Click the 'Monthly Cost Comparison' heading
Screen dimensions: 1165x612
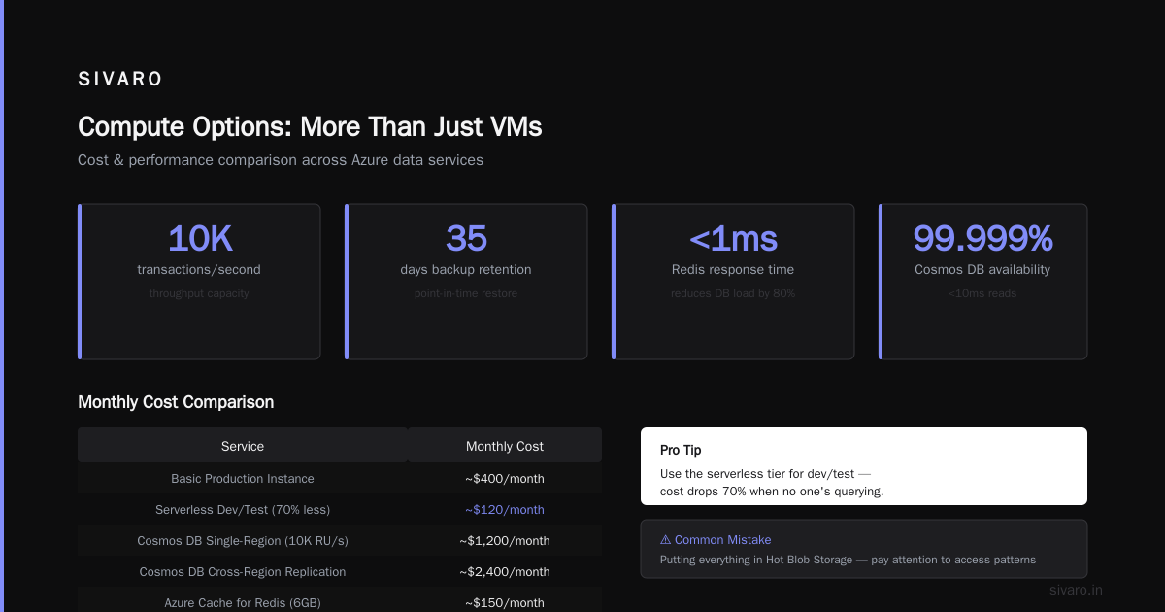tap(176, 402)
